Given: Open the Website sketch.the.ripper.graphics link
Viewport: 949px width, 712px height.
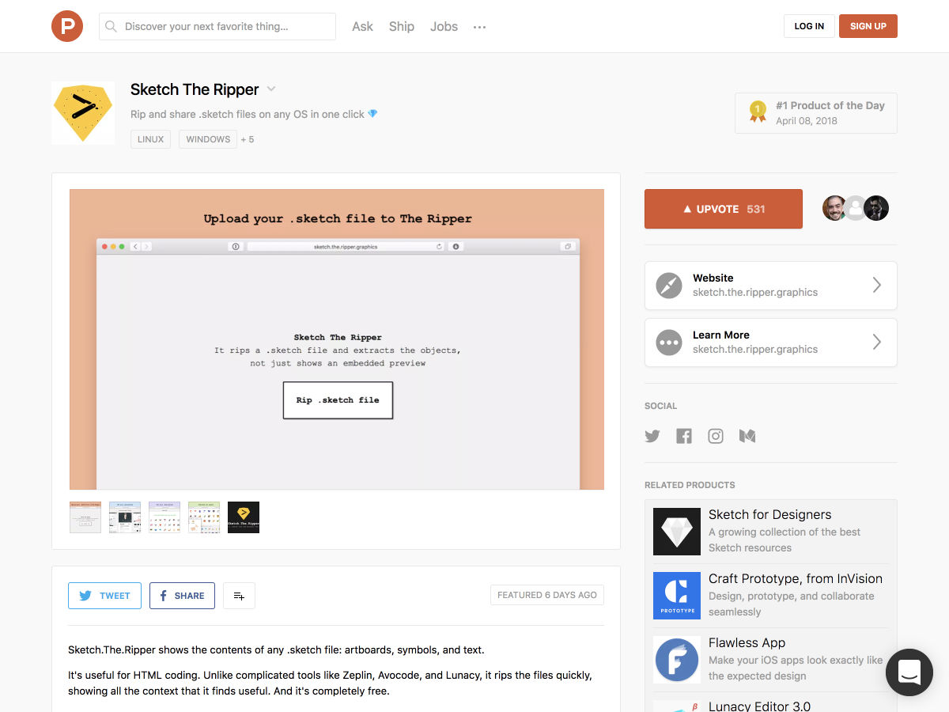Looking at the screenshot, I should (771, 286).
